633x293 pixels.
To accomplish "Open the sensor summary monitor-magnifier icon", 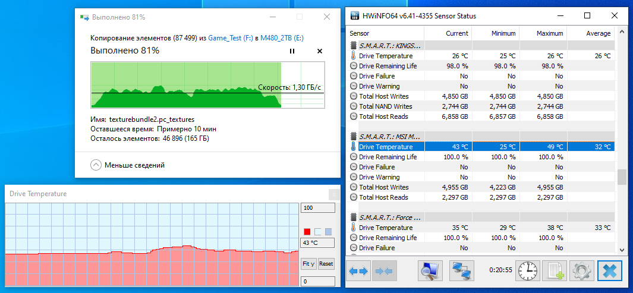I will 430,271.
